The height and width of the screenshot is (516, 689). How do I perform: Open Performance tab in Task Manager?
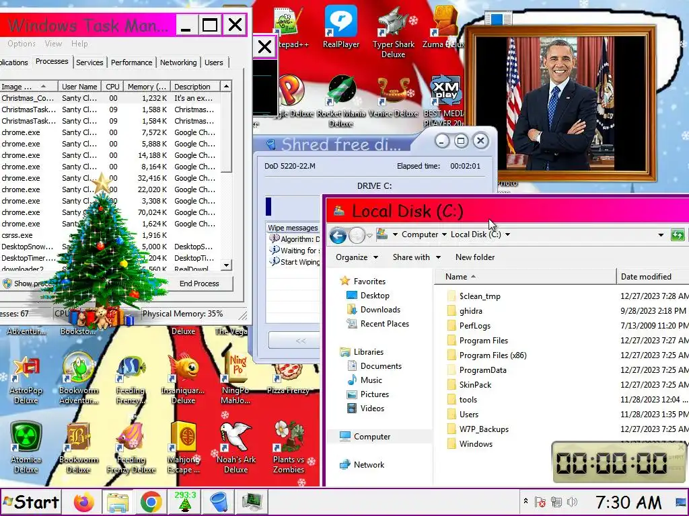(131, 62)
